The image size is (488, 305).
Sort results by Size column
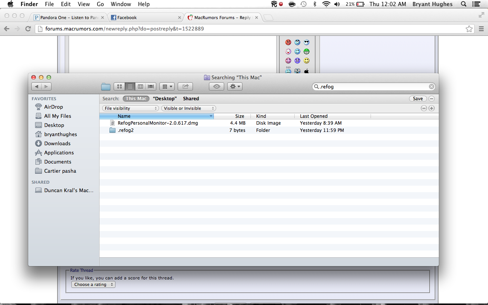pos(232,116)
